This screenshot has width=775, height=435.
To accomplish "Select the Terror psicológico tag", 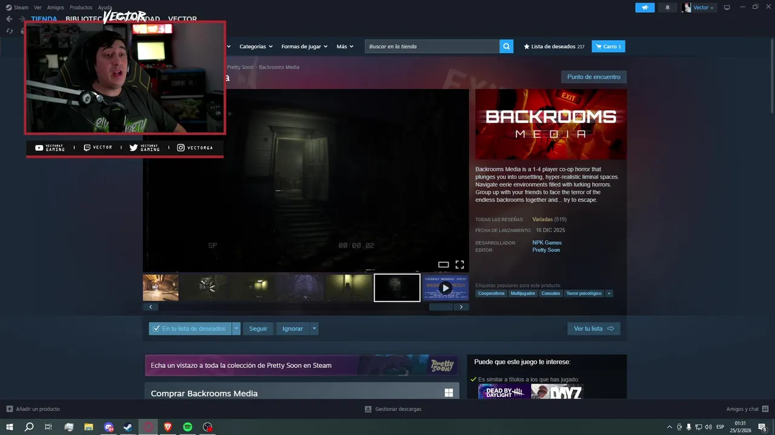I will 584,294.
